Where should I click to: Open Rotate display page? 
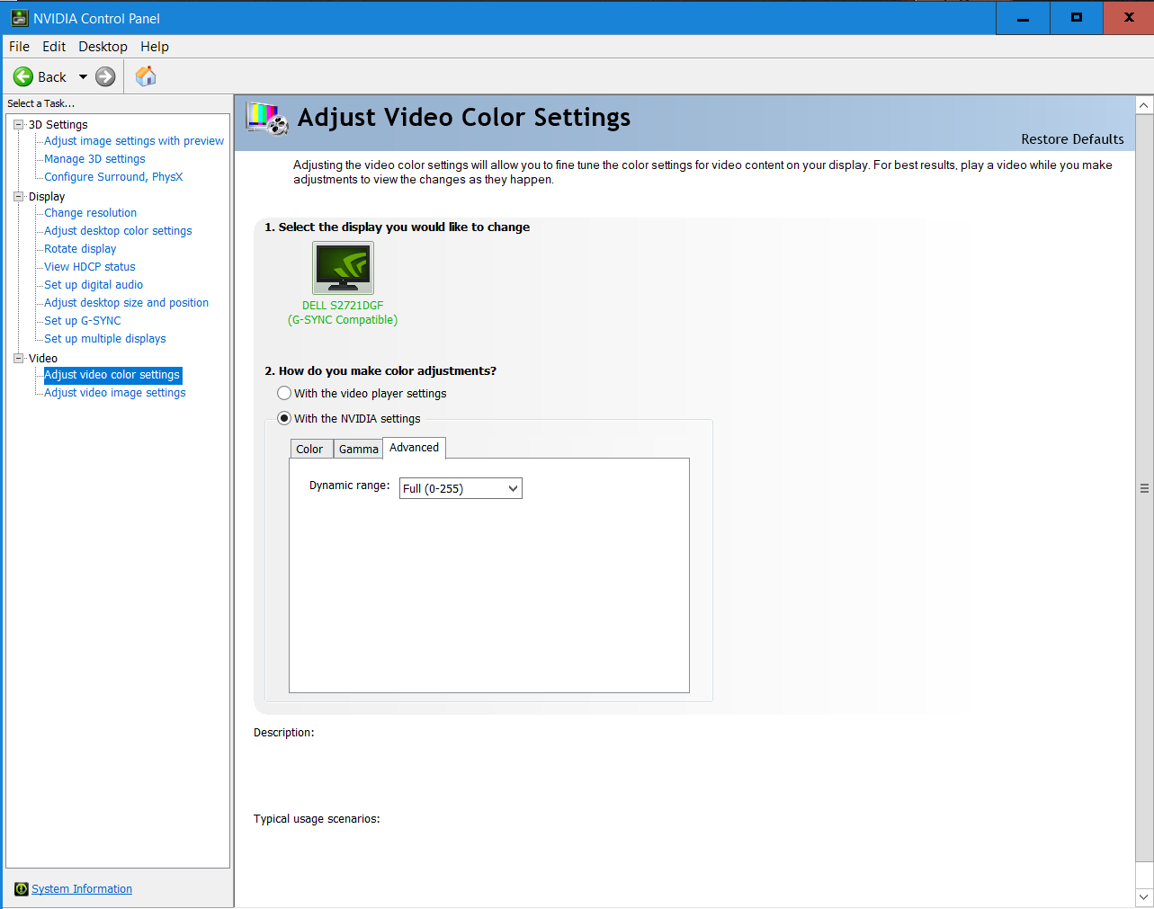coord(80,249)
